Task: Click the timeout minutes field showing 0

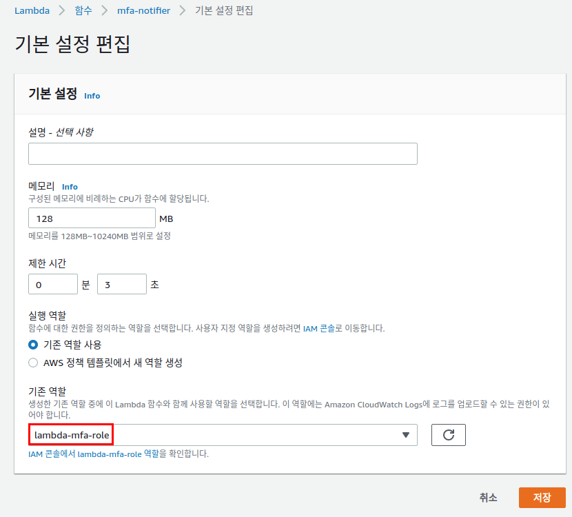Action: tap(53, 284)
